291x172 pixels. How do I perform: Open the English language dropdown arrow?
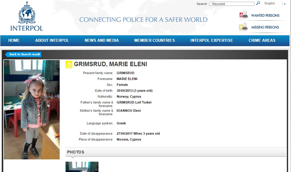pos(285,4)
